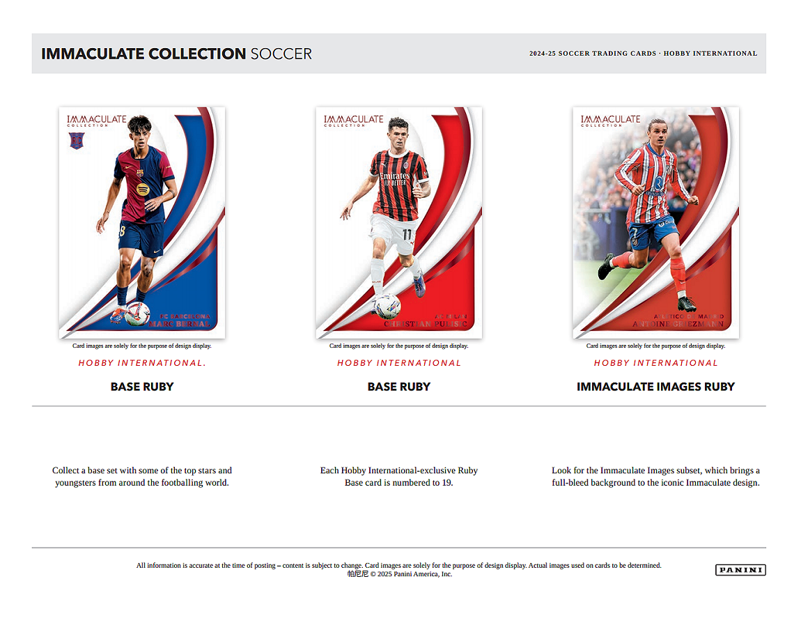801x618 pixels.
Task: Click the 2025 Panini America copyright line
Action: (400, 574)
